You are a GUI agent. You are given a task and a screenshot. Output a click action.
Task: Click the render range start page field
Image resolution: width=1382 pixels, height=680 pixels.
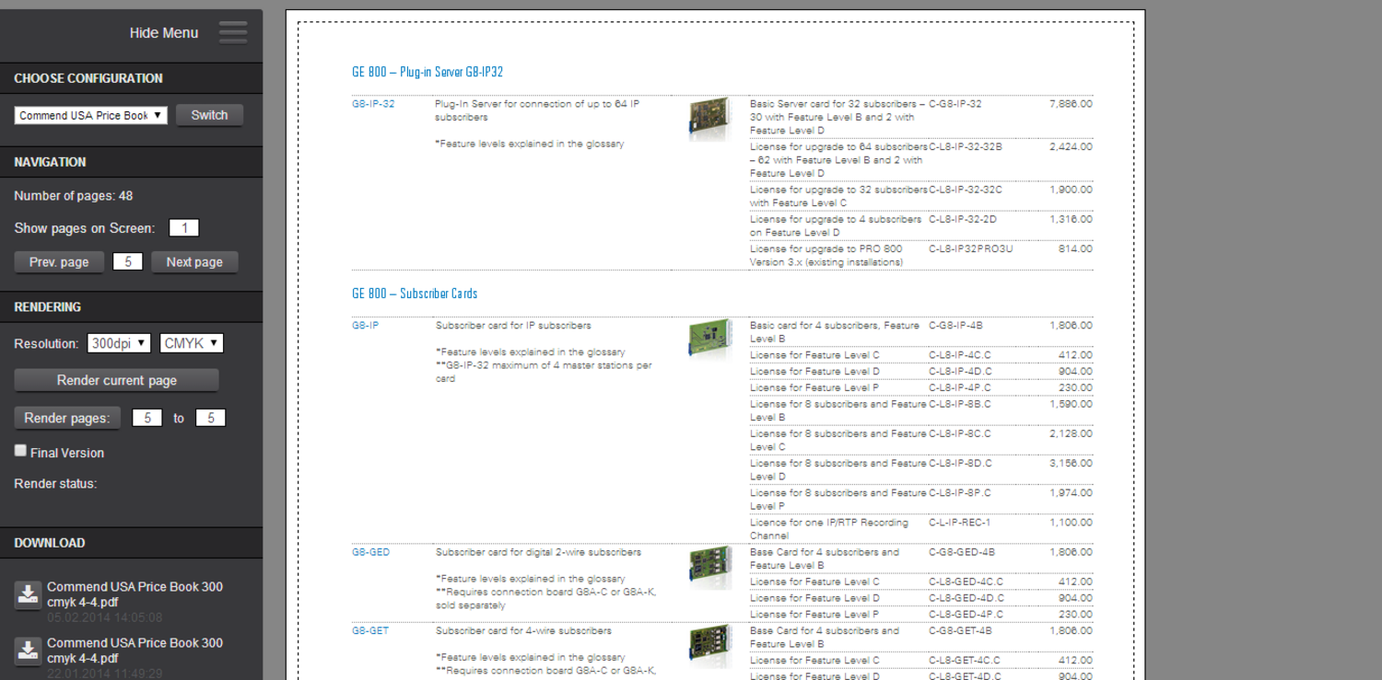pos(147,418)
